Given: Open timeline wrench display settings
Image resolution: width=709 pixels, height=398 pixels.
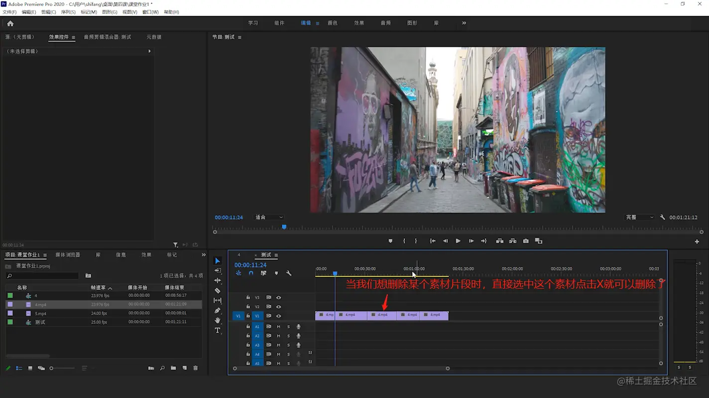Looking at the screenshot, I should coord(289,273).
